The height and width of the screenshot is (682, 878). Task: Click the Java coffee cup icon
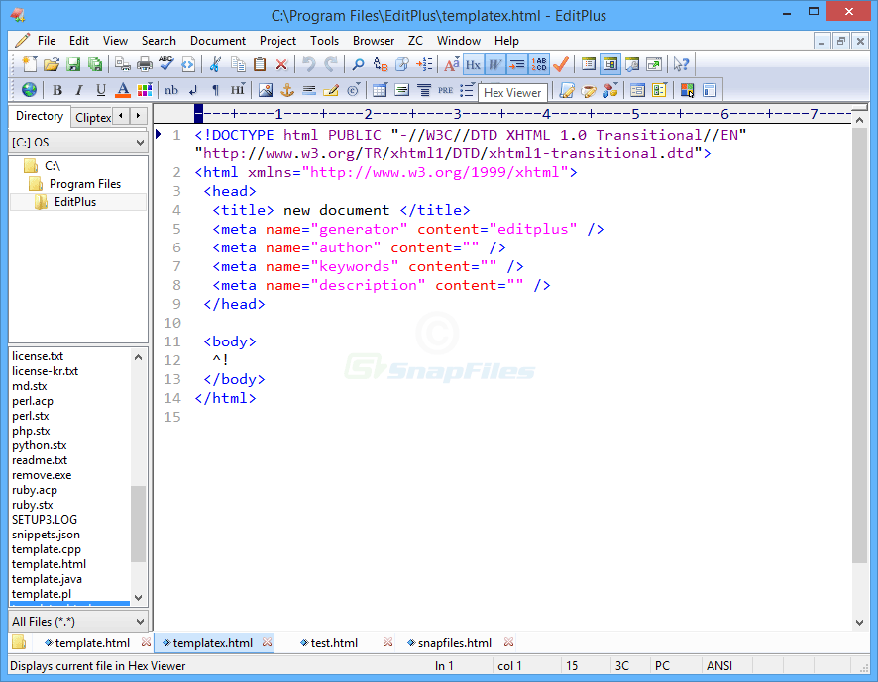click(x=588, y=90)
